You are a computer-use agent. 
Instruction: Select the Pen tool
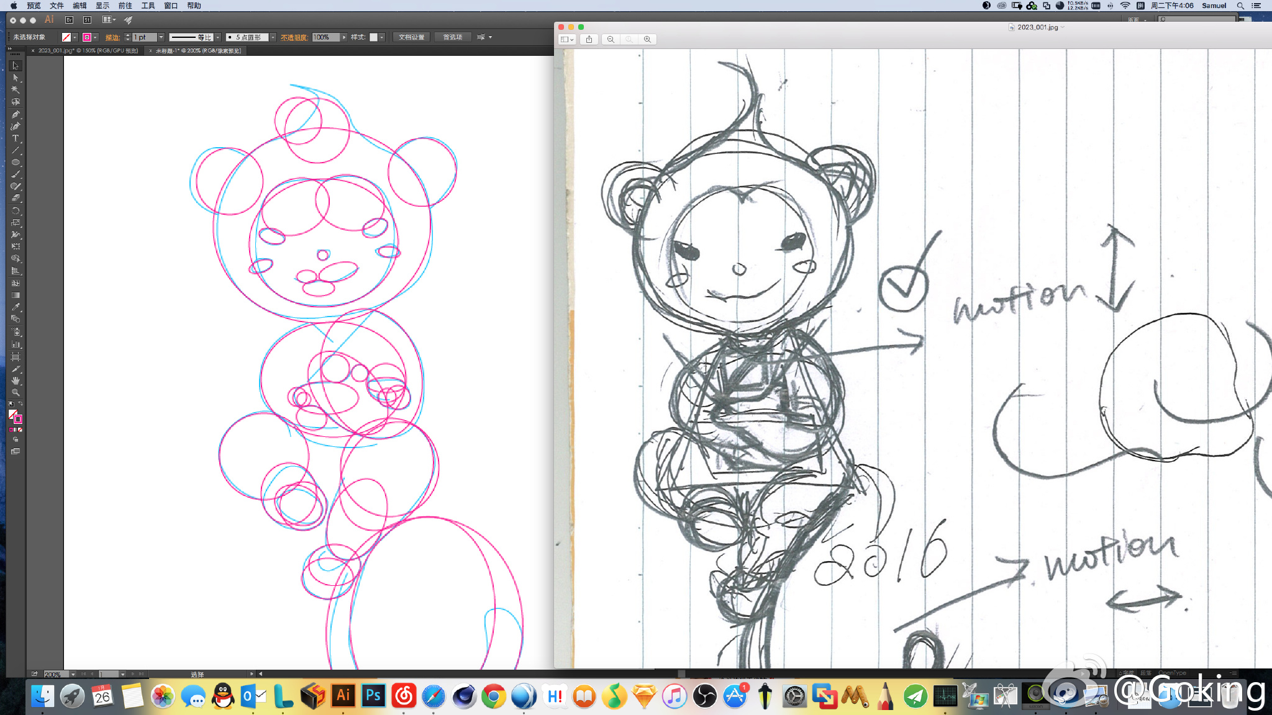coord(16,114)
